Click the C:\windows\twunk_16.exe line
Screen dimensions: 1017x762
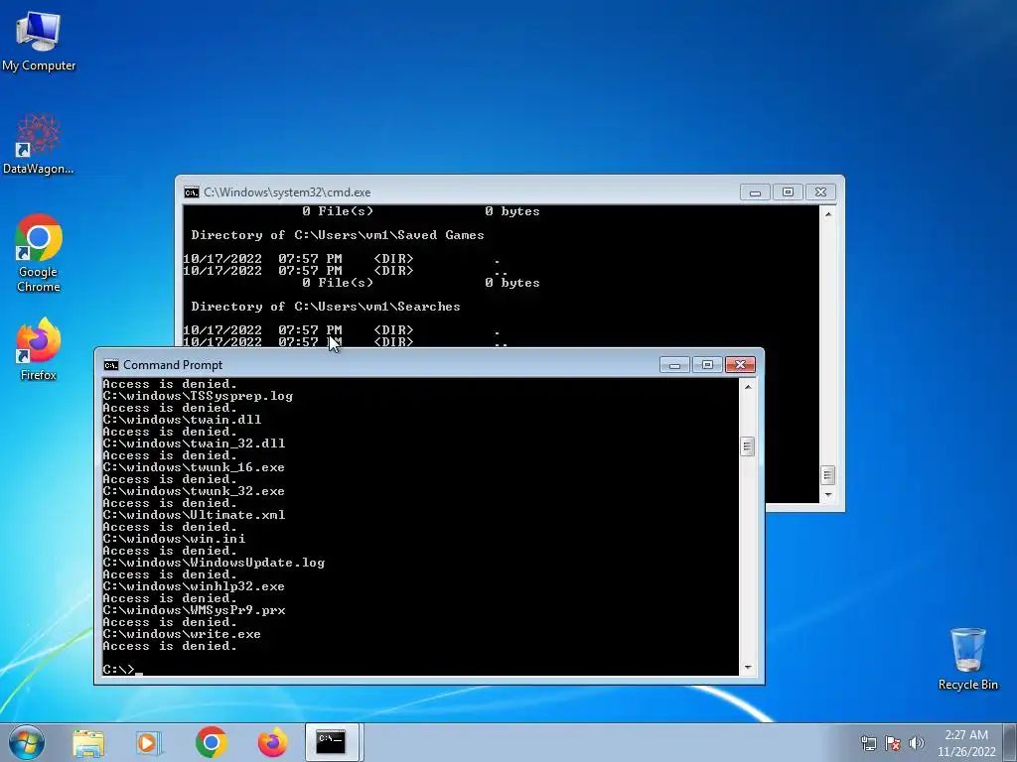pyautogui.click(x=194, y=467)
